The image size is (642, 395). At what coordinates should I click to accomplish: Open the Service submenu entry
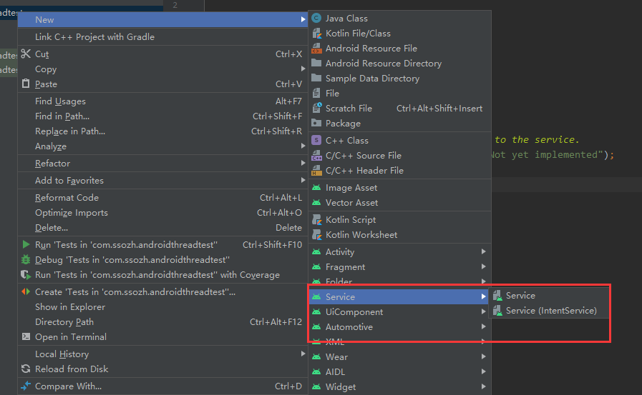point(399,296)
